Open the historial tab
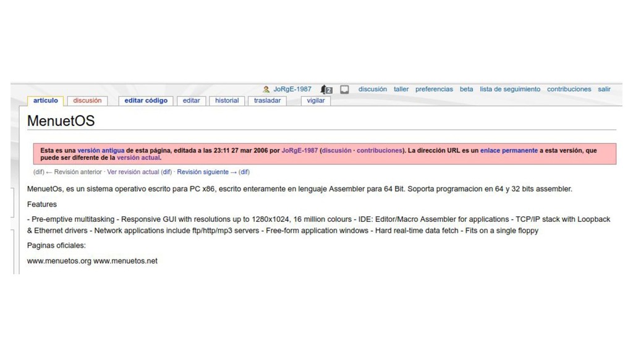The width and height of the screenshot is (633, 356). [227, 101]
